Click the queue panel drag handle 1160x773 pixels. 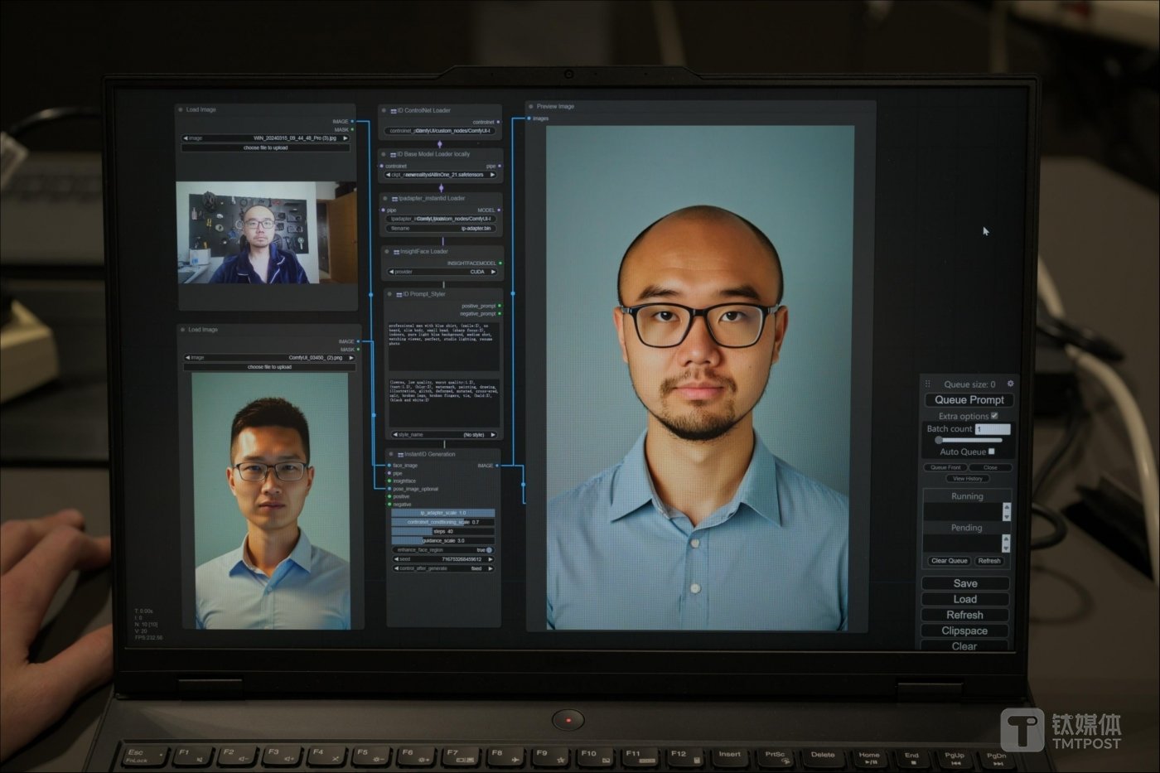928,384
